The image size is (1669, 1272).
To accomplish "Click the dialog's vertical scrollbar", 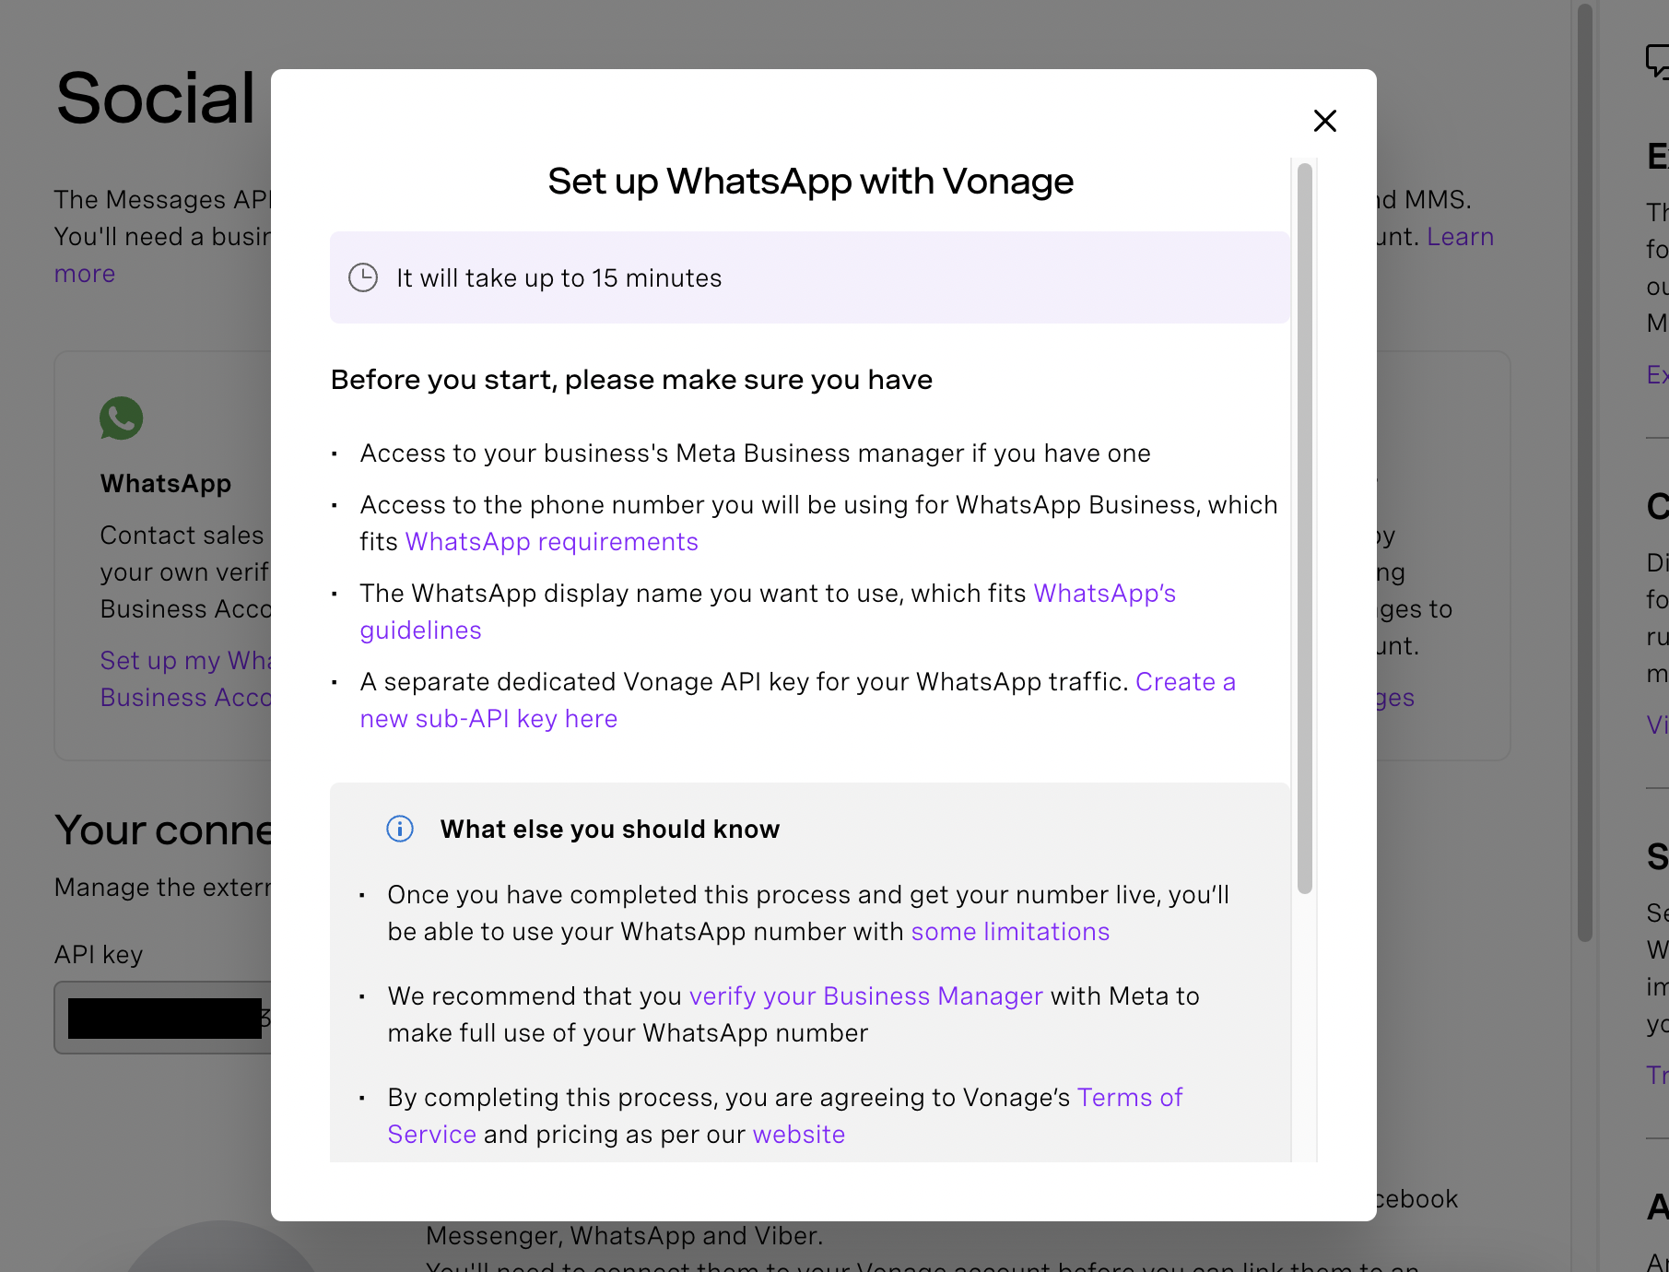I will 1304,528.
